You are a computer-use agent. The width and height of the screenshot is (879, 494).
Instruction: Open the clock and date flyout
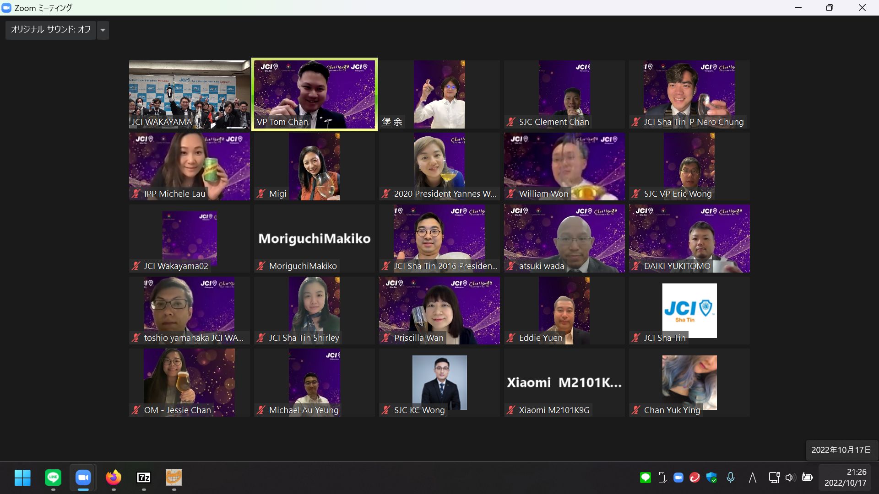point(846,478)
